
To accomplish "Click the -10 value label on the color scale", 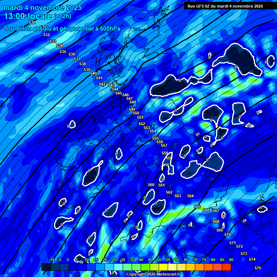I will pyautogui.click(x=52, y=260).
